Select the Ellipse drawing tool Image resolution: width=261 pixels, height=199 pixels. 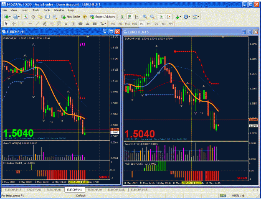click(x=81, y=24)
